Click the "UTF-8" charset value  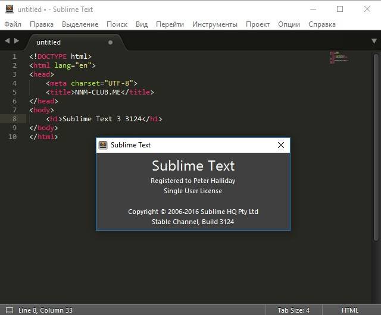pos(118,83)
